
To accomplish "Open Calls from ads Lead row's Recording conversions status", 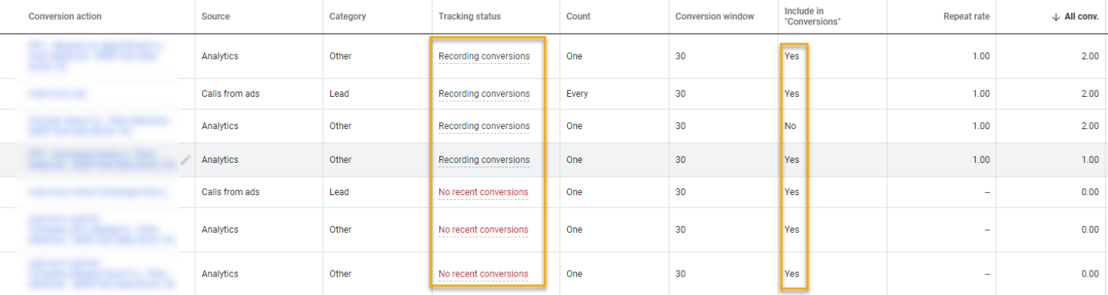I will [484, 94].
